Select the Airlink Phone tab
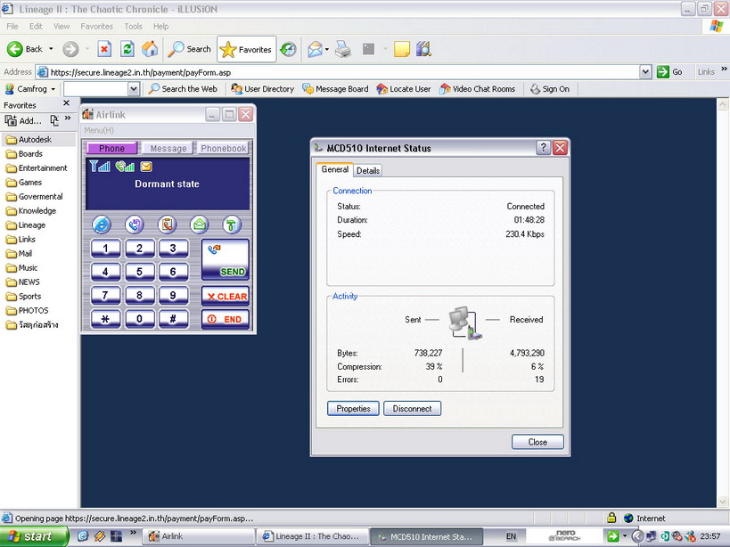 tap(111, 149)
